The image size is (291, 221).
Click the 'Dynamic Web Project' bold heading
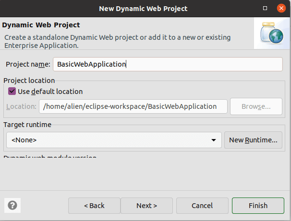click(x=41, y=25)
